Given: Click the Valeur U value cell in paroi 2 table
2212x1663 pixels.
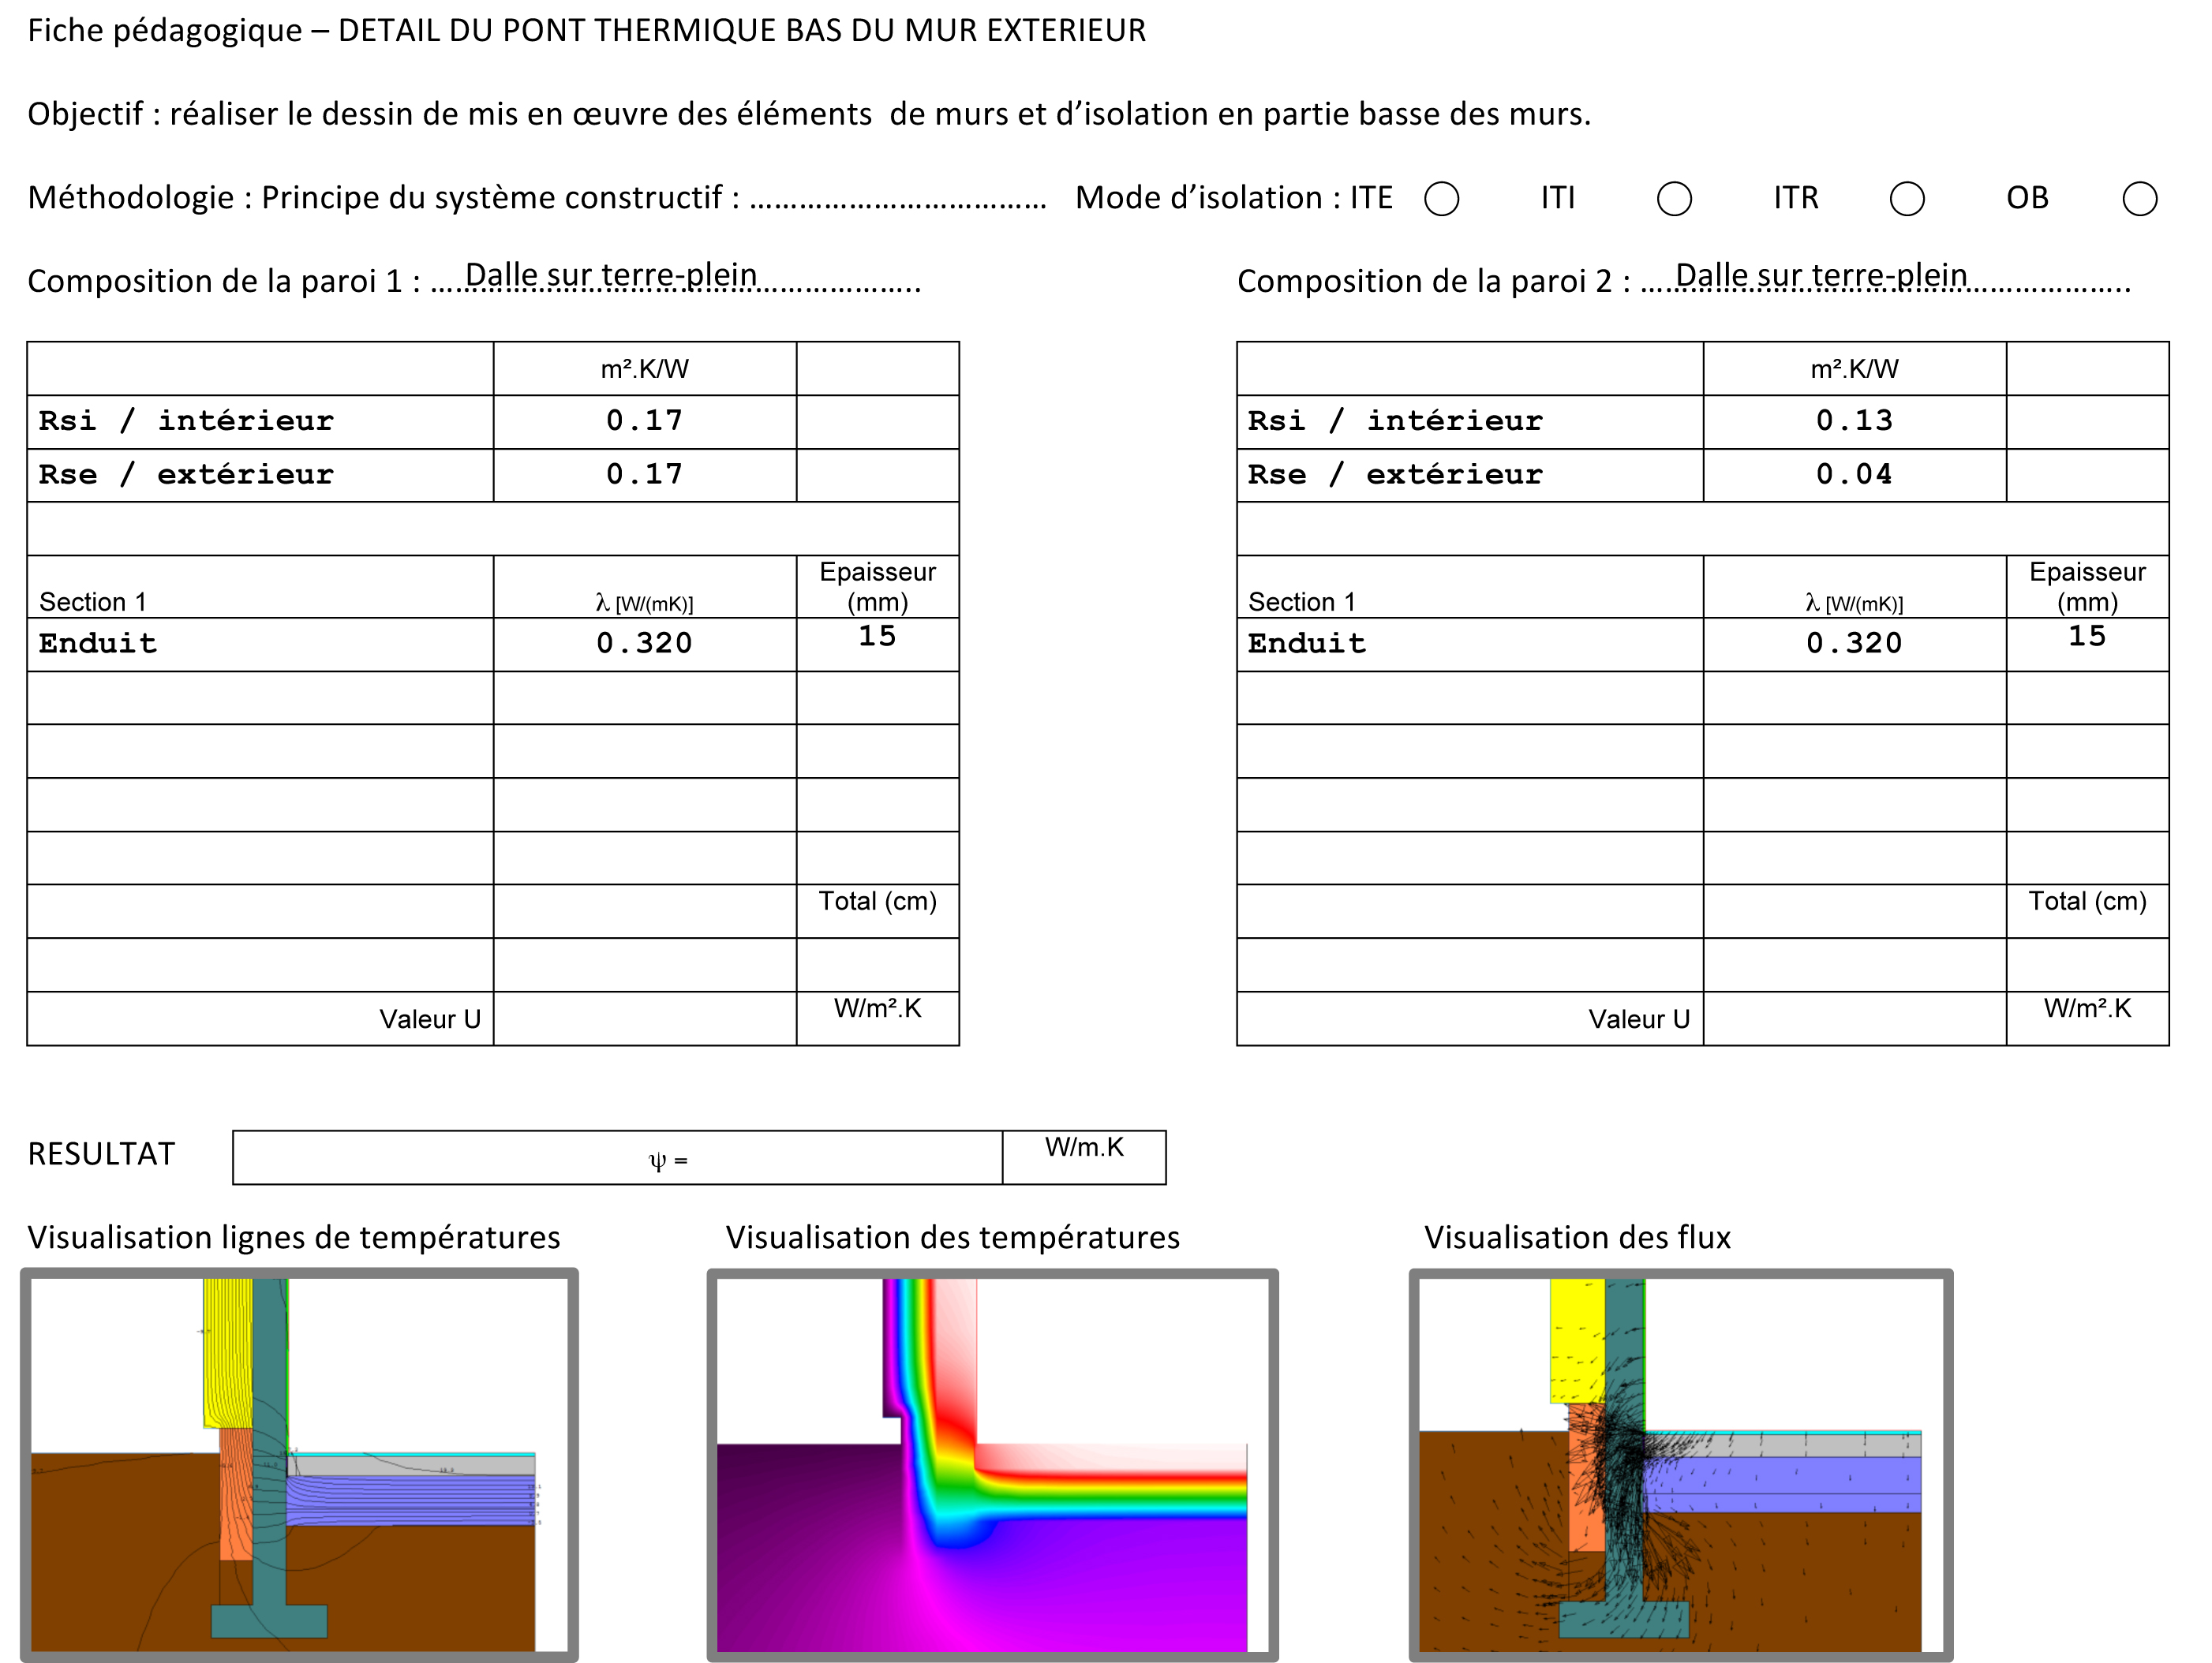Looking at the screenshot, I should 1855,1018.
